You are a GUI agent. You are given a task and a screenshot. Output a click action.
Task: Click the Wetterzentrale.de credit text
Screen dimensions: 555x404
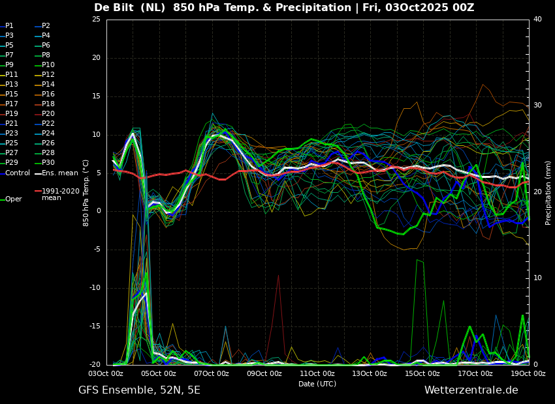coord(471,390)
